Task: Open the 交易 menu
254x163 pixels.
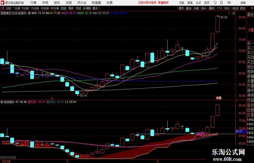Action: point(109,3)
